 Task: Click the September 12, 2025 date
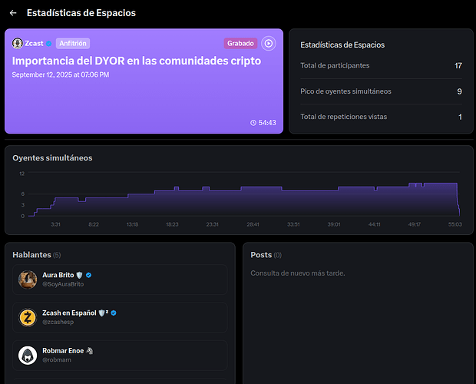pos(61,74)
